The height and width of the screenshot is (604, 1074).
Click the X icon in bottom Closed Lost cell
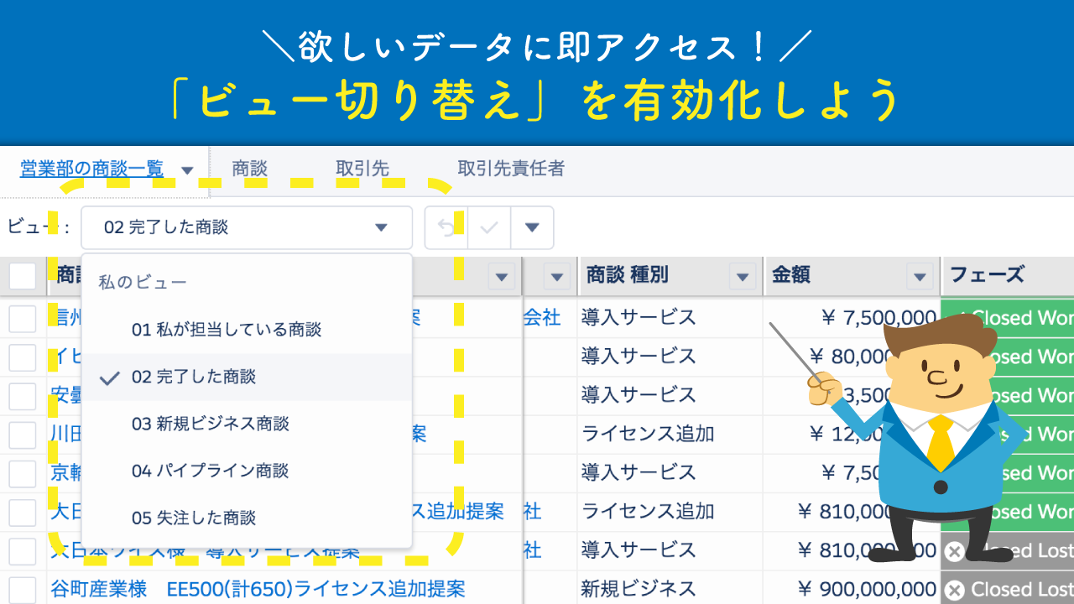coord(954,590)
